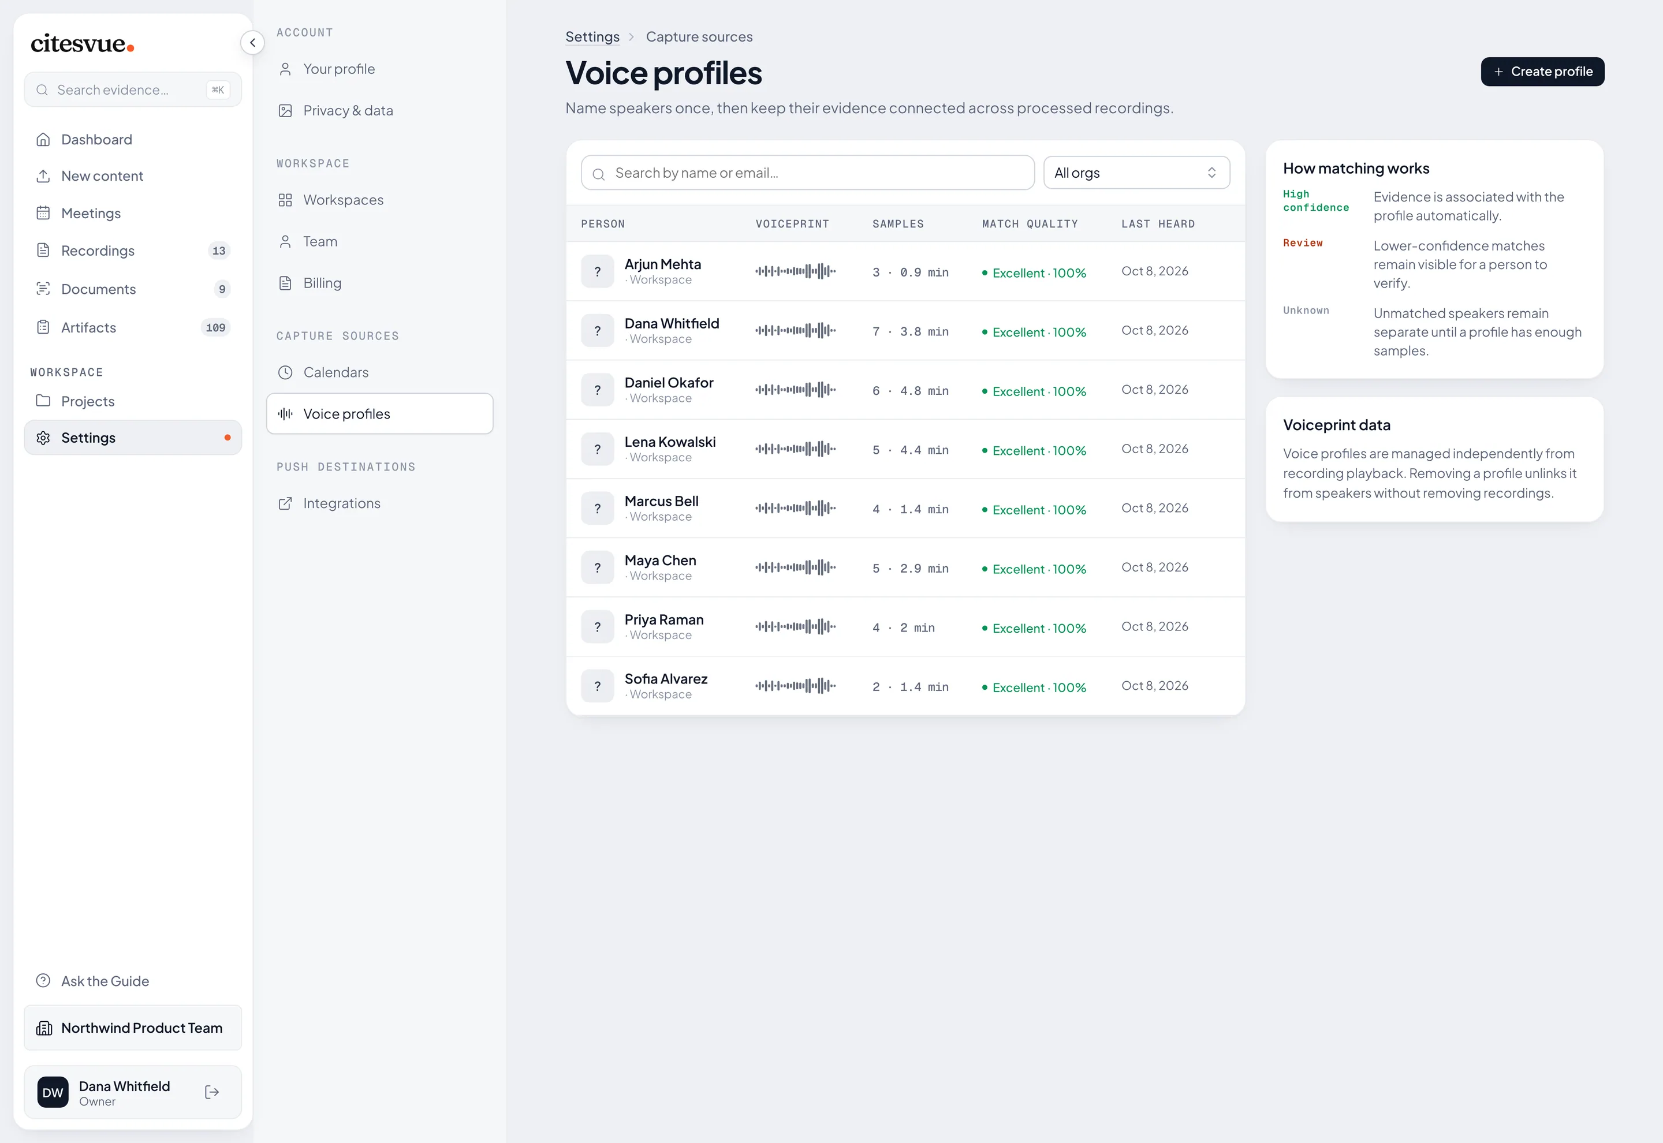Click the Match Quality column header
Screen dimensions: 1663x1143
pos(1029,224)
